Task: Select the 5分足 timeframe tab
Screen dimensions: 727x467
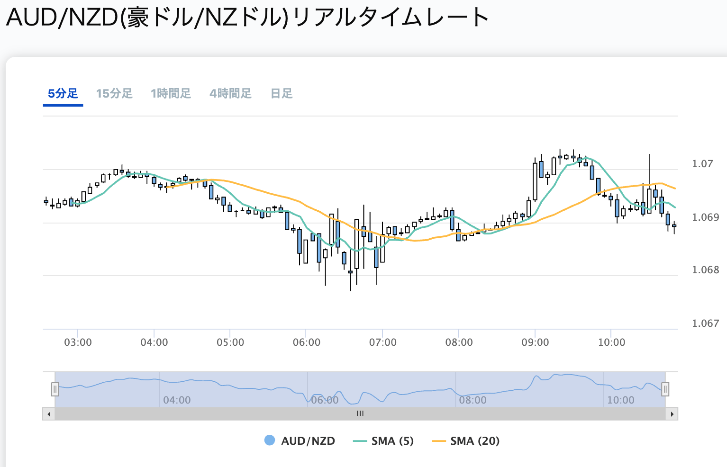Action: click(x=63, y=93)
